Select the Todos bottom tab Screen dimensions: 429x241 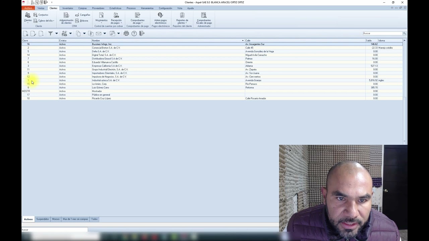pos(95,219)
